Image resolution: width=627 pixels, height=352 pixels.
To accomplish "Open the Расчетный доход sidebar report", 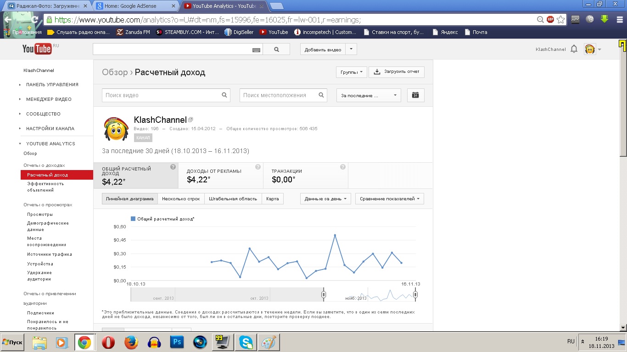I will 57,175.
